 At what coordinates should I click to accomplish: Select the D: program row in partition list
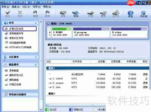tap(98, 83)
